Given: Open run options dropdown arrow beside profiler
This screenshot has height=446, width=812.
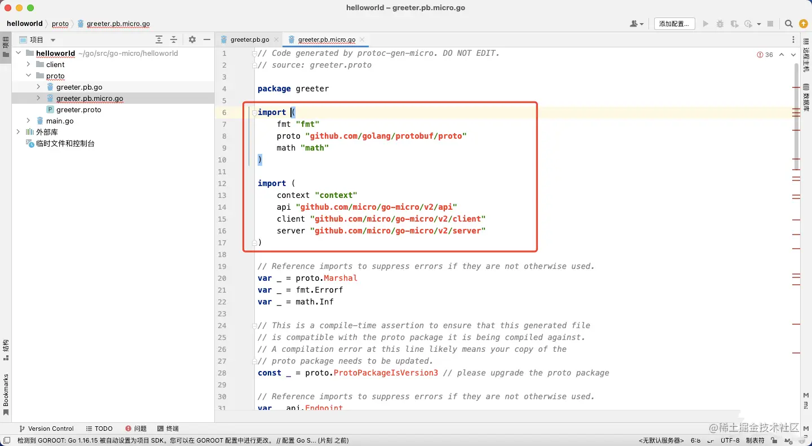Looking at the screenshot, I should (759, 24).
